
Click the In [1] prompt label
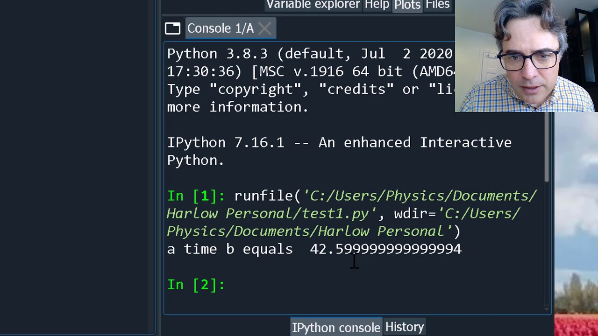[x=196, y=196]
